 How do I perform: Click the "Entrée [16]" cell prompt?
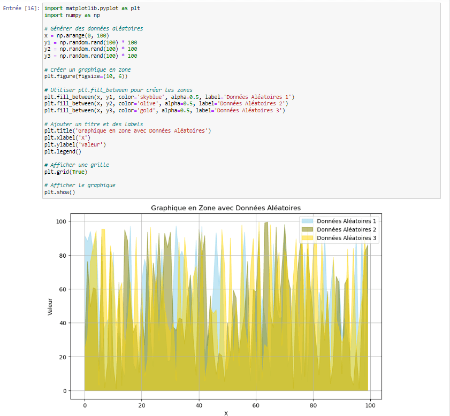point(21,9)
